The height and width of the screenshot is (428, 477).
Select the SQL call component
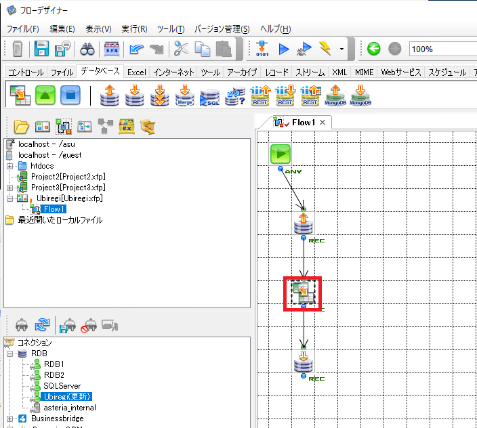click(x=209, y=98)
